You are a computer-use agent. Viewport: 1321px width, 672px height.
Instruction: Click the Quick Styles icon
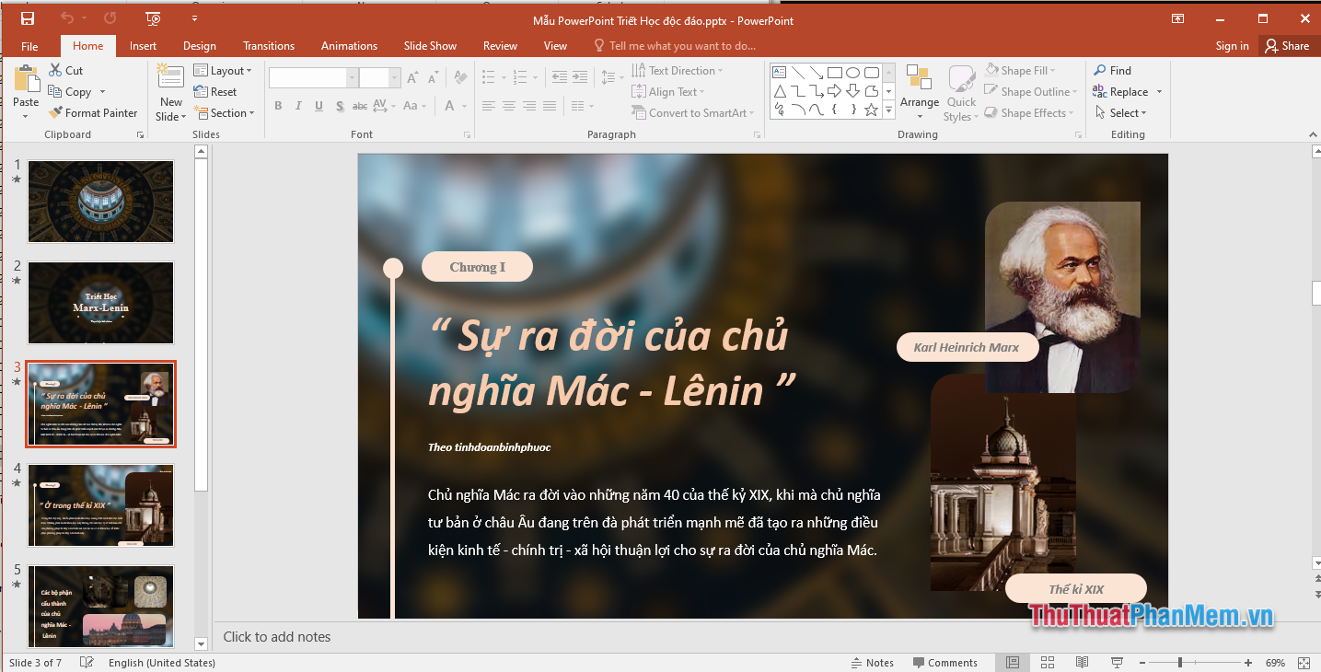click(960, 83)
